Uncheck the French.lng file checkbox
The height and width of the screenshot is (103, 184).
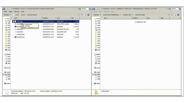(x=14, y=21)
